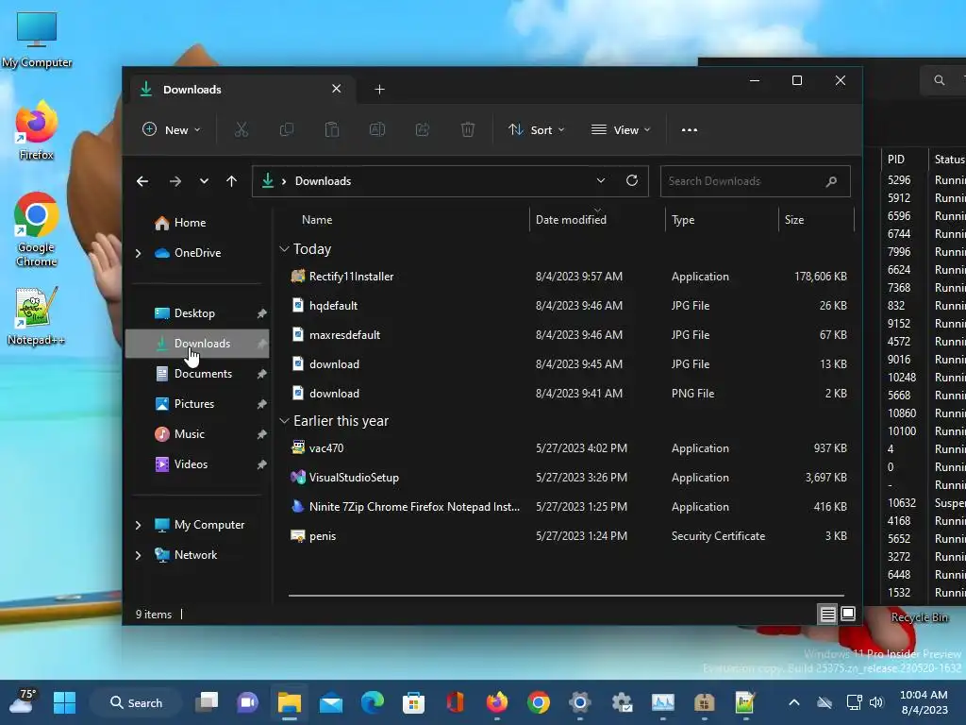This screenshot has height=725, width=966.
Task: Open recent locations dropdown chevron
Action: [204, 181]
